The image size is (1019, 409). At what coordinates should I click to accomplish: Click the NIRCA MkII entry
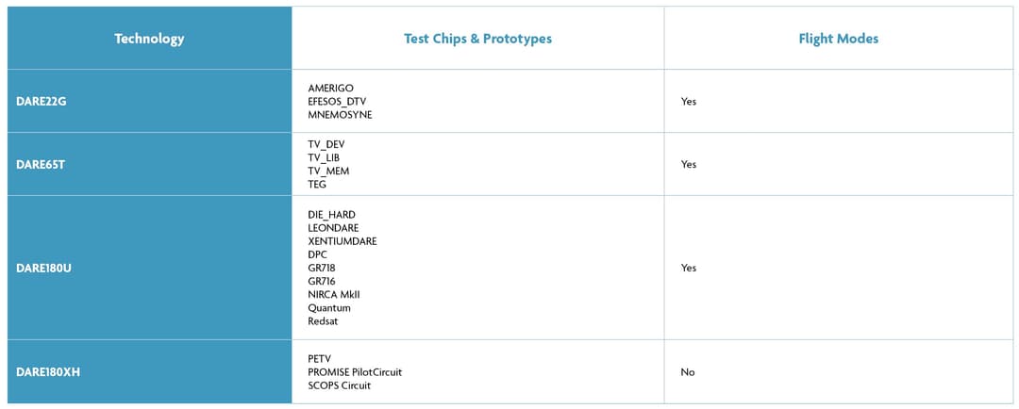pos(334,294)
